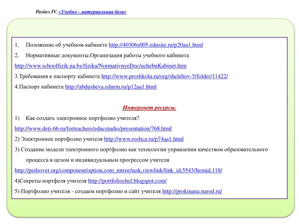Screen dimensions: 299x224
Task: Click text '4)Секреты портфеля учителя'
Action: (51, 181)
